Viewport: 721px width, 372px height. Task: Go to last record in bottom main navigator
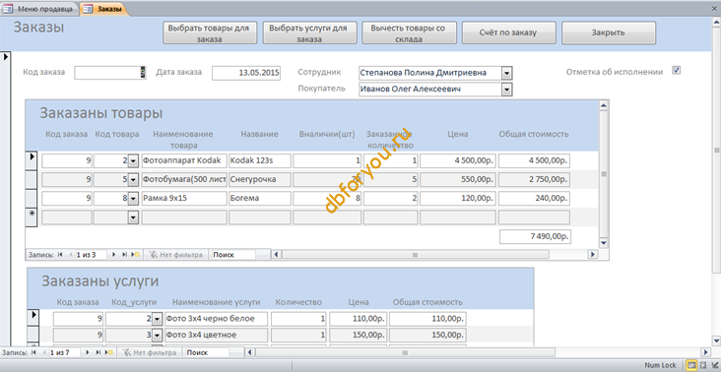[98, 352]
